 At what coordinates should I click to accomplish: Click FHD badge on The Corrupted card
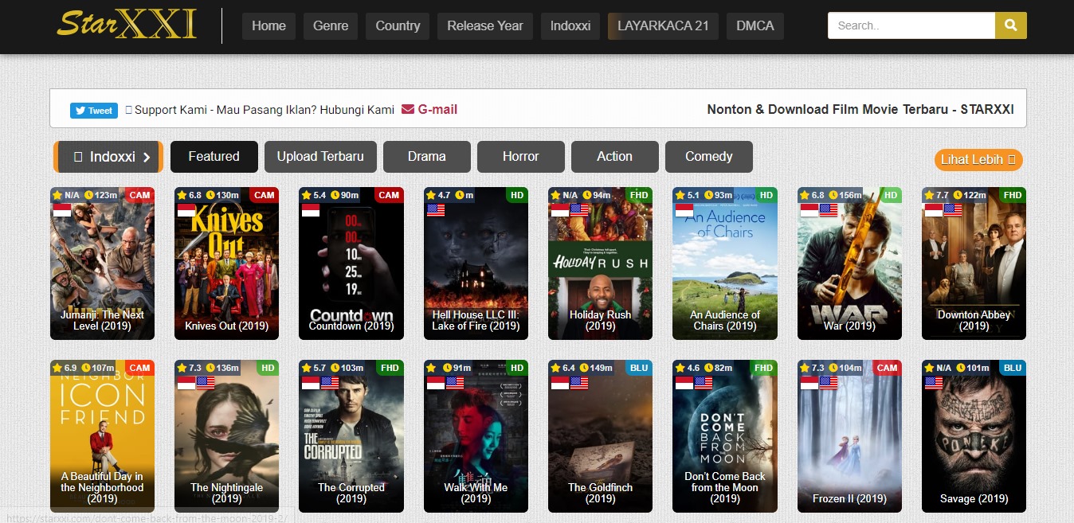tap(390, 368)
